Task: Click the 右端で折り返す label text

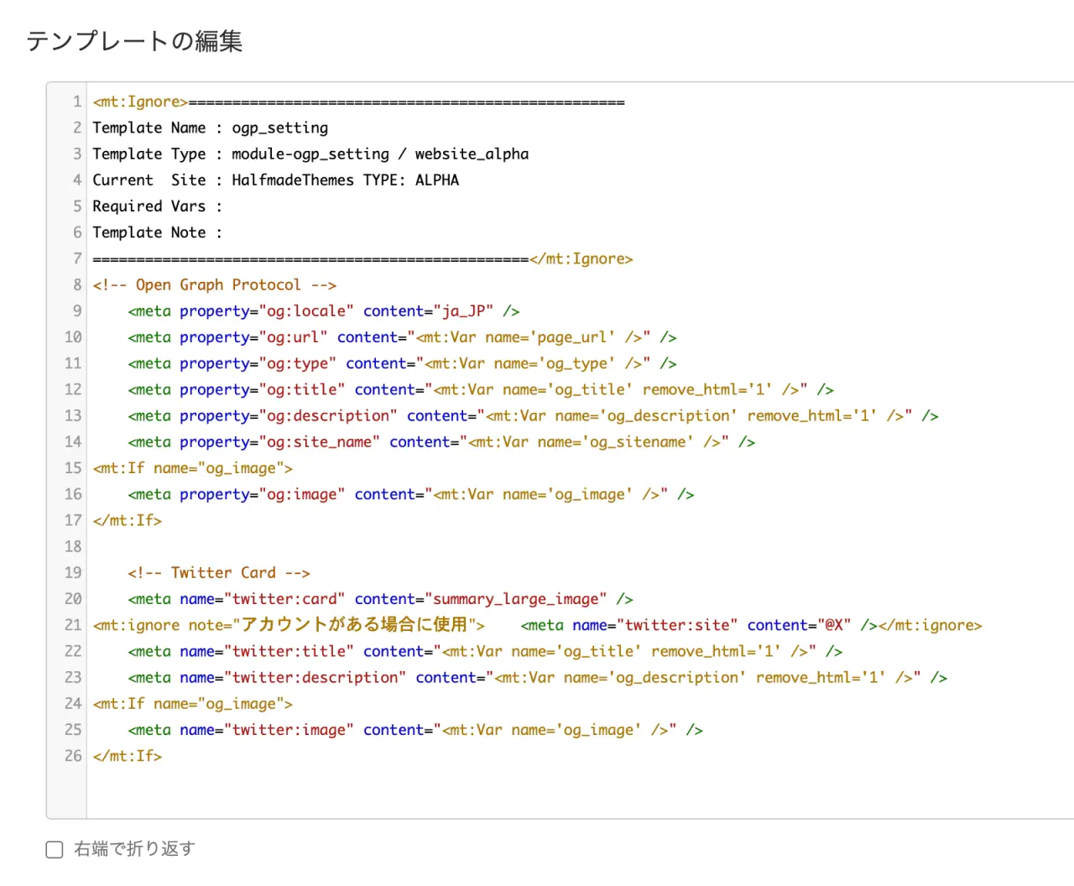Action: (134, 849)
